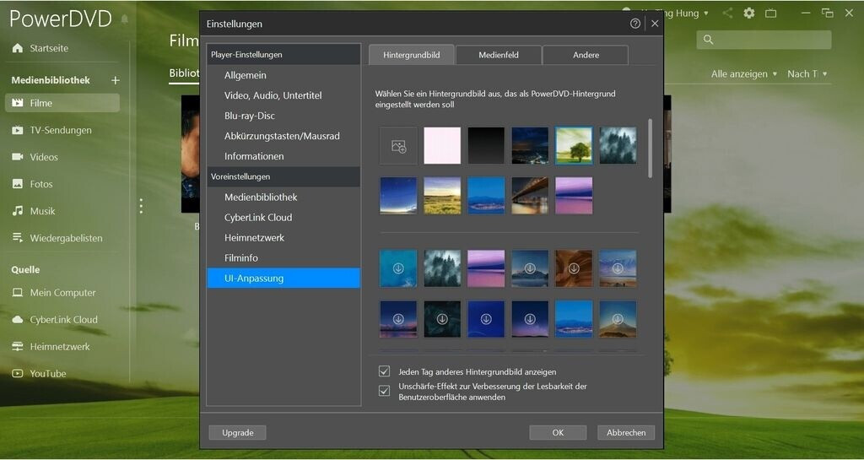Click the plus icon beside Medienbibliothek
The width and height of the screenshot is (864, 460).
click(x=116, y=80)
